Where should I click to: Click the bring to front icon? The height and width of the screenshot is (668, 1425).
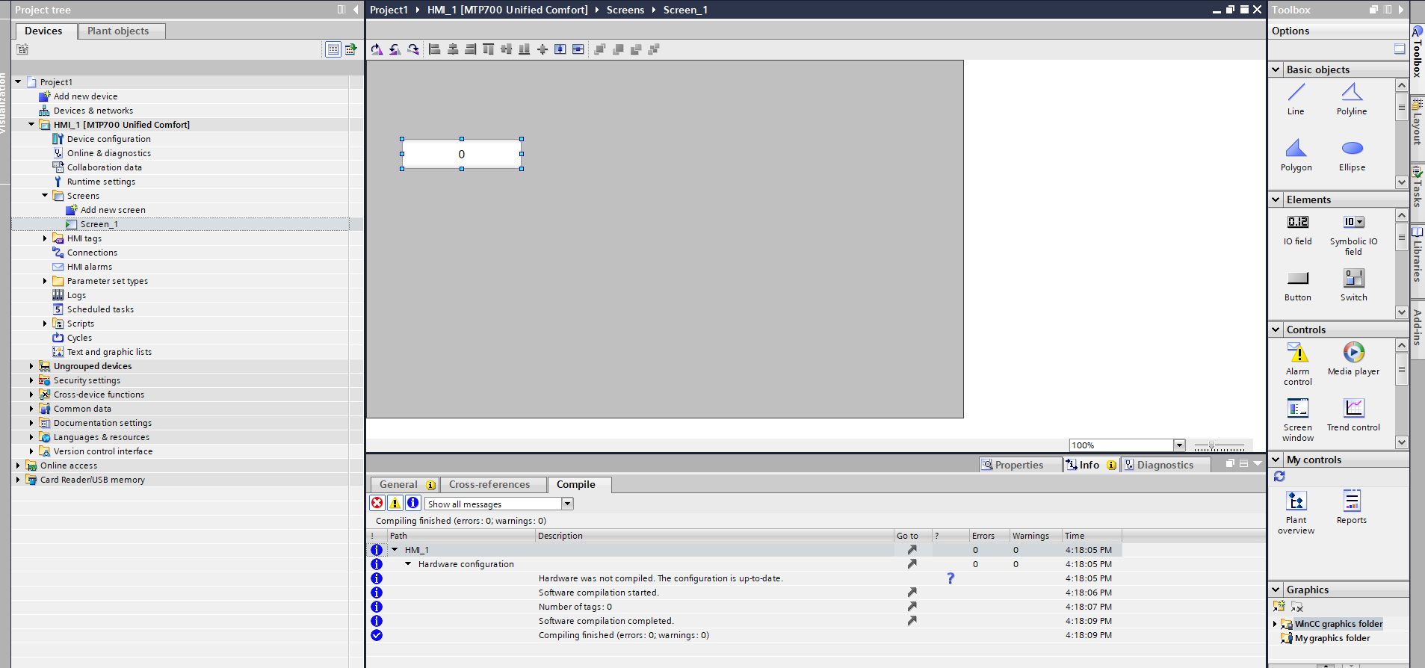point(599,49)
